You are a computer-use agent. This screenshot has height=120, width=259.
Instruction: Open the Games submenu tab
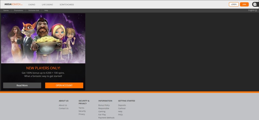coord(6,10)
